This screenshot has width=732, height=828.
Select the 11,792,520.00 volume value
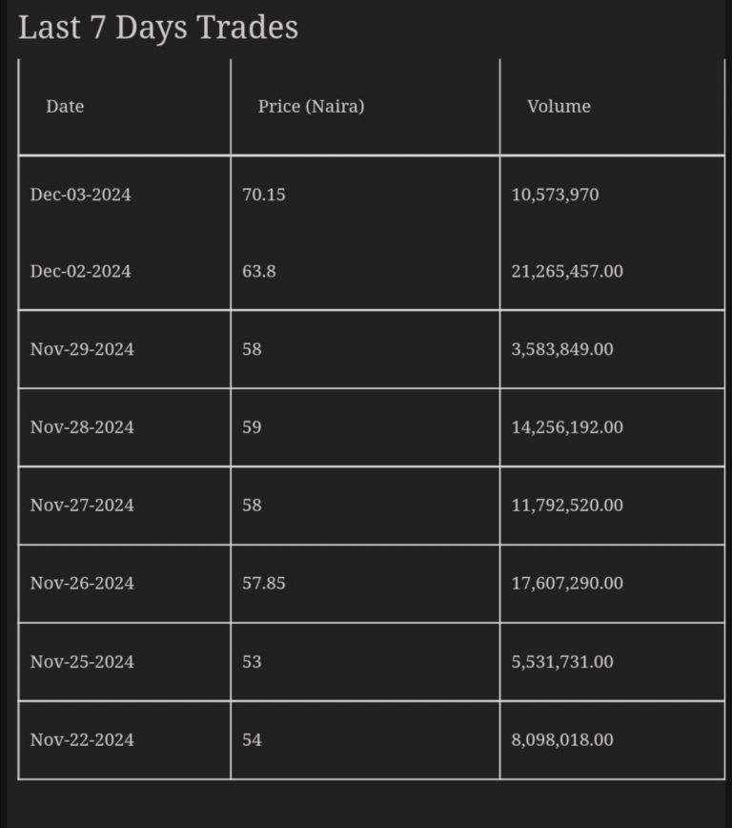[x=567, y=506]
